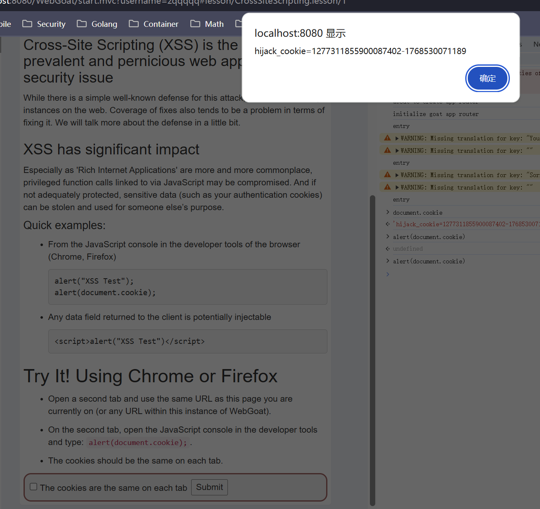Click the fourth warning triangle icon in console
540x509 pixels.
(387, 187)
